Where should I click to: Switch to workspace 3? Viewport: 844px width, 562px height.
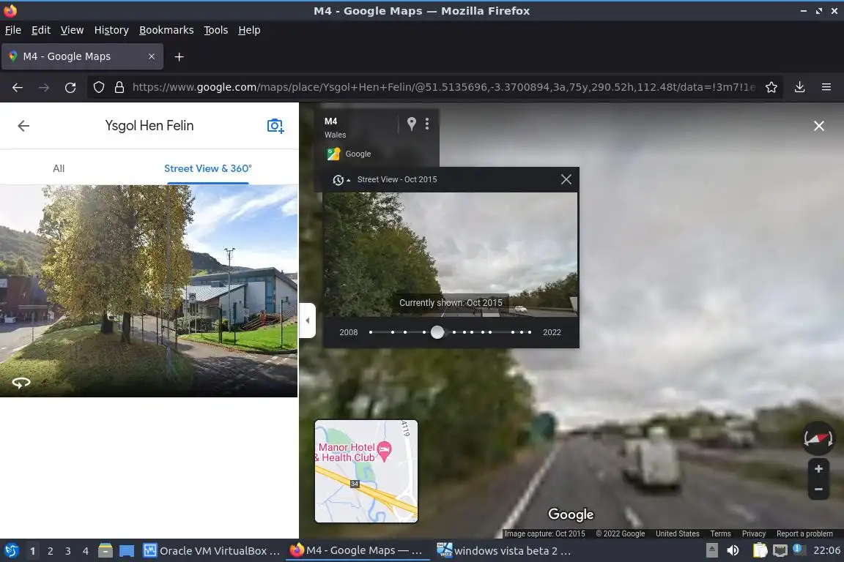(68, 551)
